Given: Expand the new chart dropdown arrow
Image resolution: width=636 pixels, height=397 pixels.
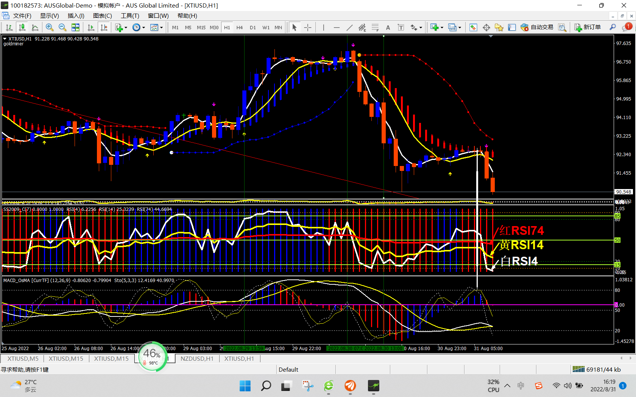Looking at the screenshot, I should tap(442, 27).
